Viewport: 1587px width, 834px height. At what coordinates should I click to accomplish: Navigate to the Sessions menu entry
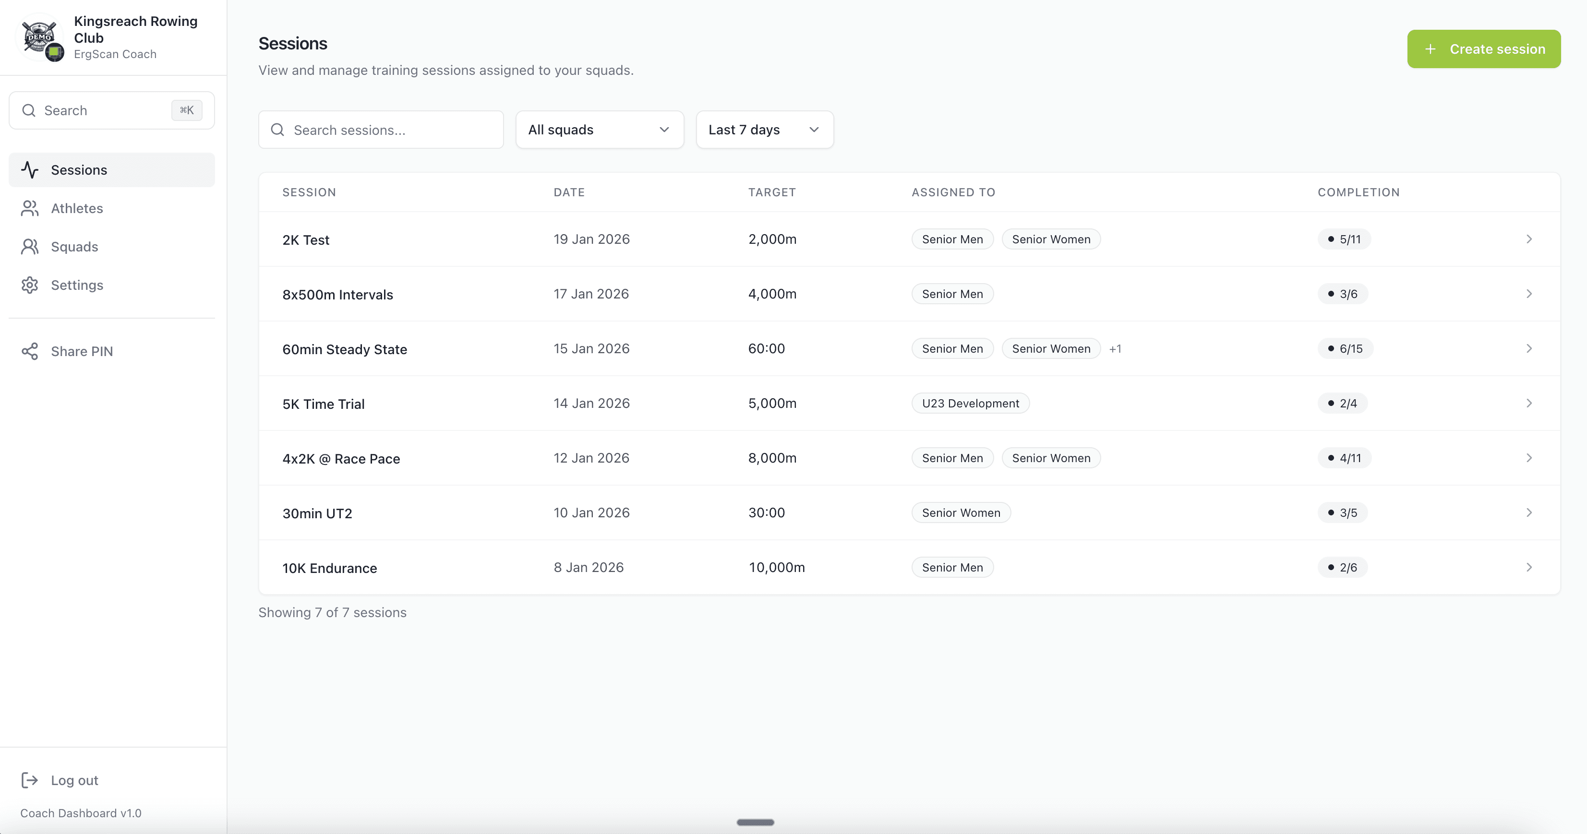[x=79, y=170]
